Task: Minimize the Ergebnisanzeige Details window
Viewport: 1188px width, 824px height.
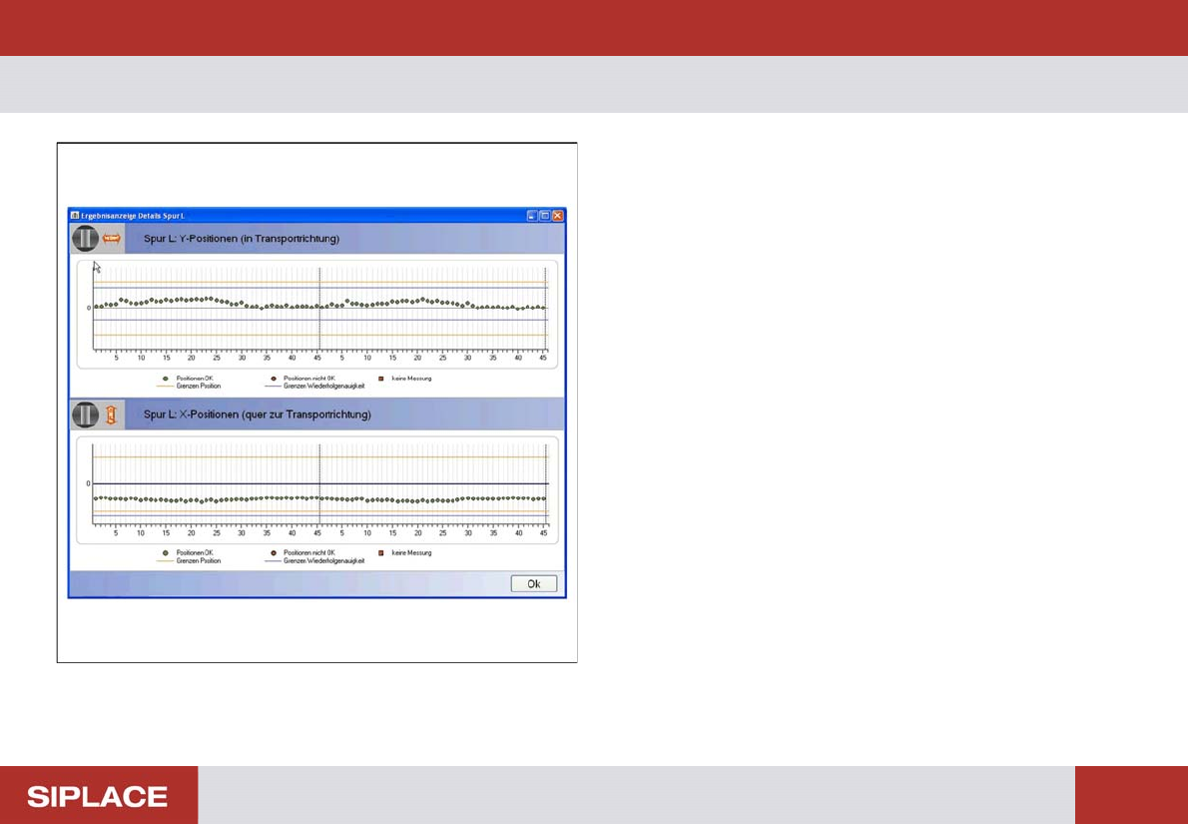Action: pos(533,216)
